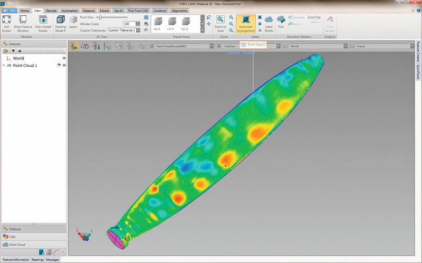
Task: Click the XYZ axis triad in viewport
Action: (x=84, y=235)
